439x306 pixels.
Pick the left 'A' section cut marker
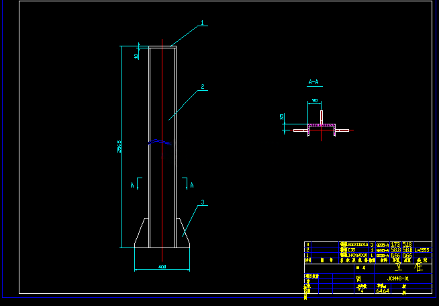(x=132, y=185)
